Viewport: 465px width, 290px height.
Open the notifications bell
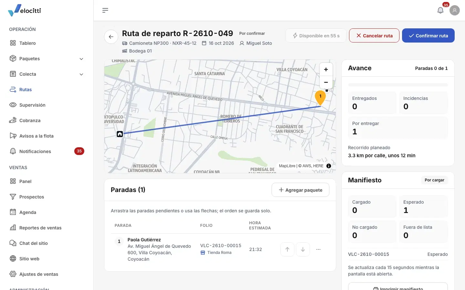pos(440,10)
